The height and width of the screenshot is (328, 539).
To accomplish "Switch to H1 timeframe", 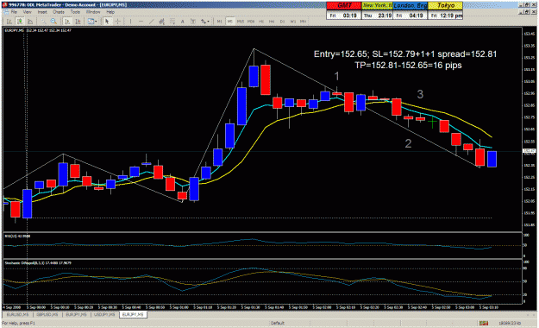I will coord(261,22).
